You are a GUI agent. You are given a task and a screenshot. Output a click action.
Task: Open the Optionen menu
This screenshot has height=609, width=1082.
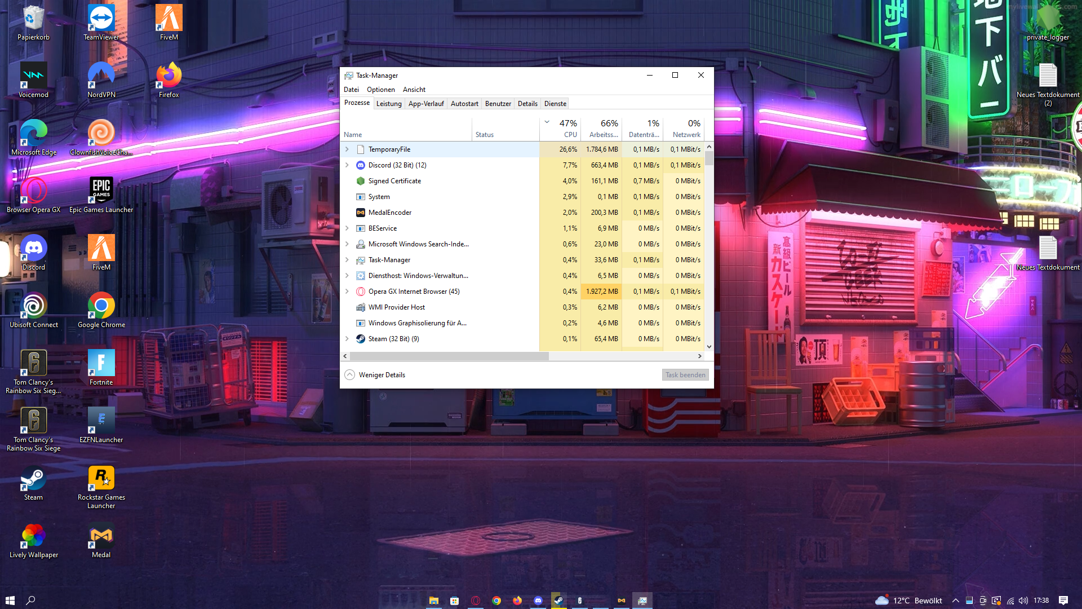380,90
